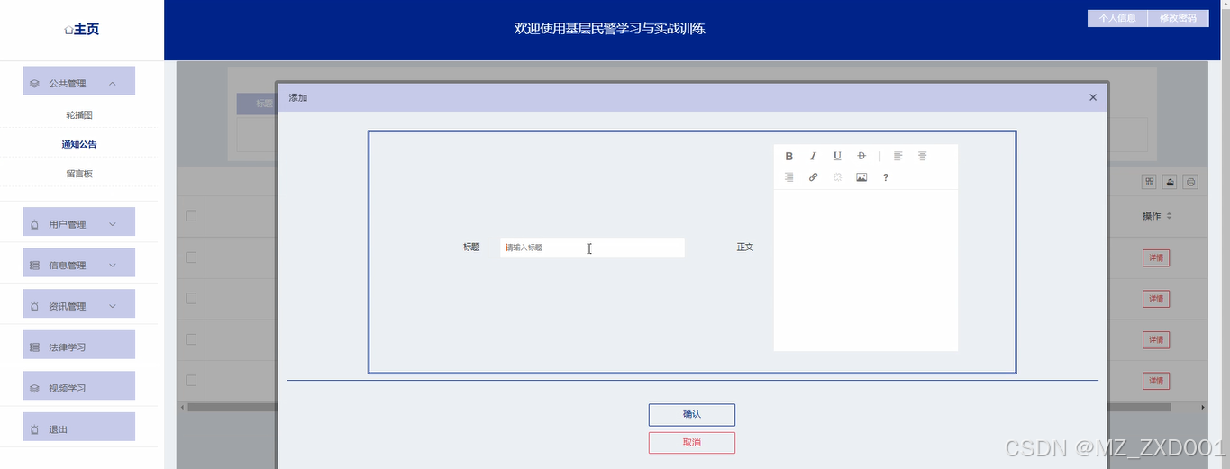Expand the 资讯管理 menu chevron
The height and width of the screenshot is (469, 1230).
tap(112, 306)
